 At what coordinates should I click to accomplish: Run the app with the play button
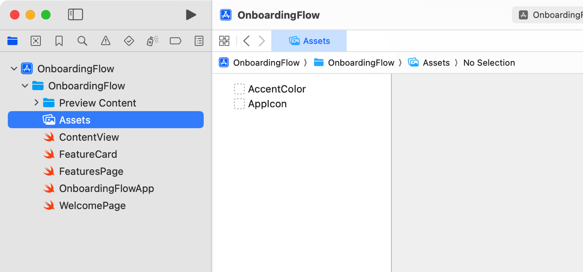191,15
